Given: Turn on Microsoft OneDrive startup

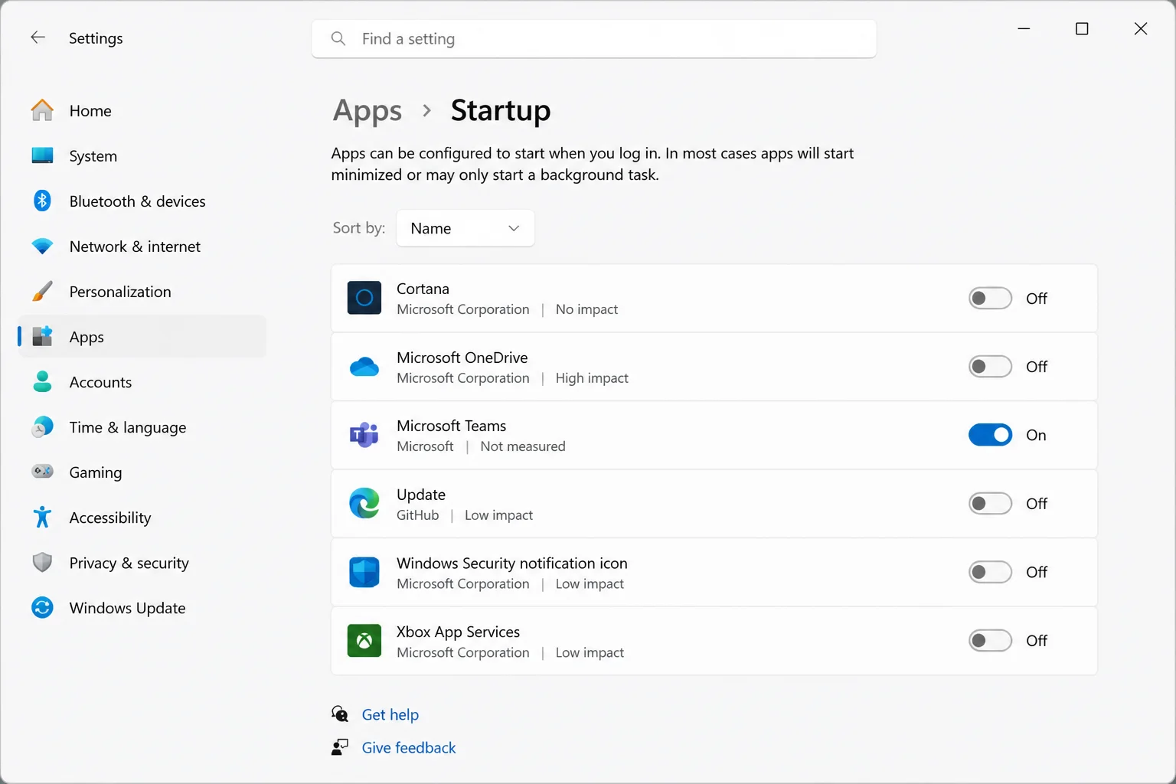Looking at the screenshot, I should tap(990, 367).
